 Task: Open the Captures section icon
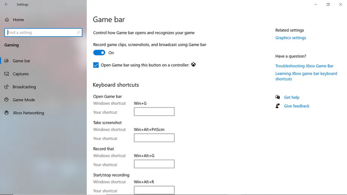point(6,74)
